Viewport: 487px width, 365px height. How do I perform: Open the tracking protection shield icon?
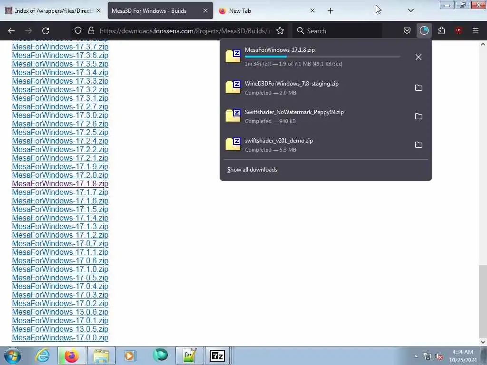(78, 30)
